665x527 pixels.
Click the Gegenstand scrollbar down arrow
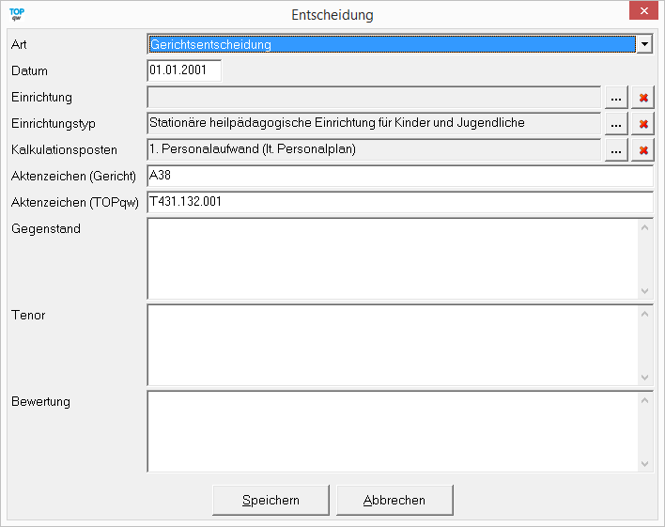tap(644, 291)
